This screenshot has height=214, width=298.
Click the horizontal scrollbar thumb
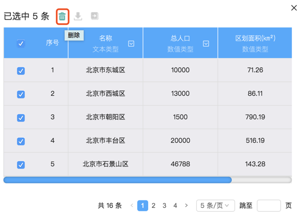[118, 180]
